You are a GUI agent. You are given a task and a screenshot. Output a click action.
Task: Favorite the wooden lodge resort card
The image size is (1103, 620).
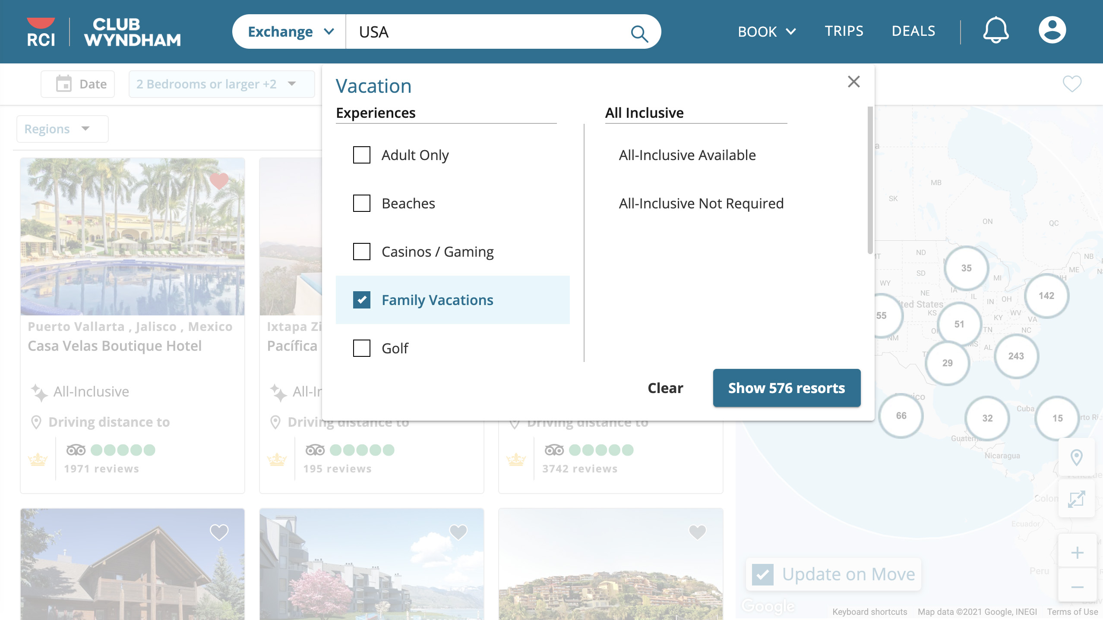coord(219,532)
